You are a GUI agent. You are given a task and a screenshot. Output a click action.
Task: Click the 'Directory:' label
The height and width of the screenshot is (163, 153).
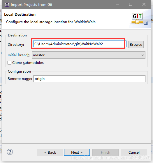click(x=16, y=45)
